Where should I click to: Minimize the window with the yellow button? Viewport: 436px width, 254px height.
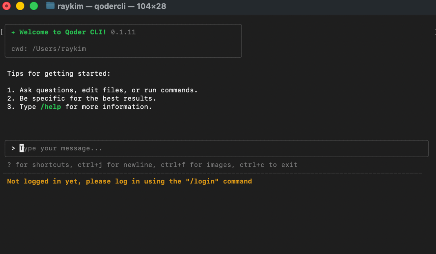[20, 6]
